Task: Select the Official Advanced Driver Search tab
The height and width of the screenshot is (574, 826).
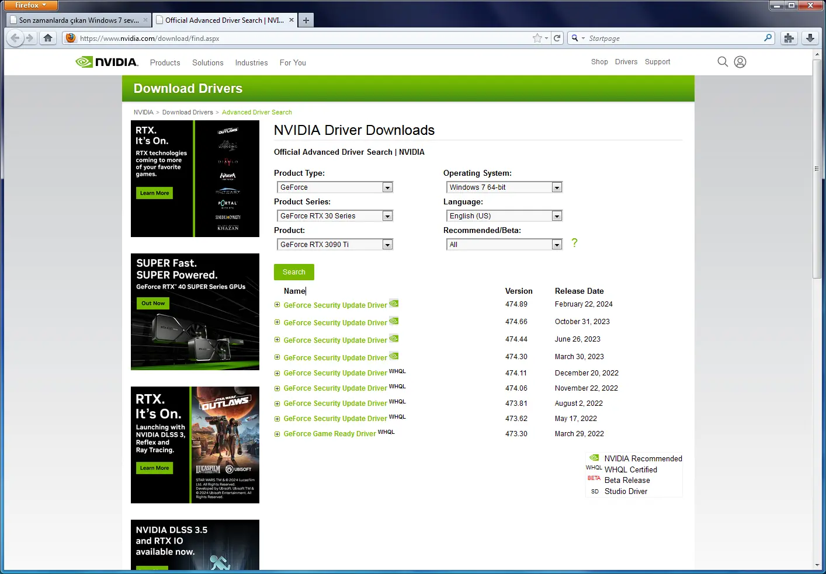Action: tap(225, 20)
